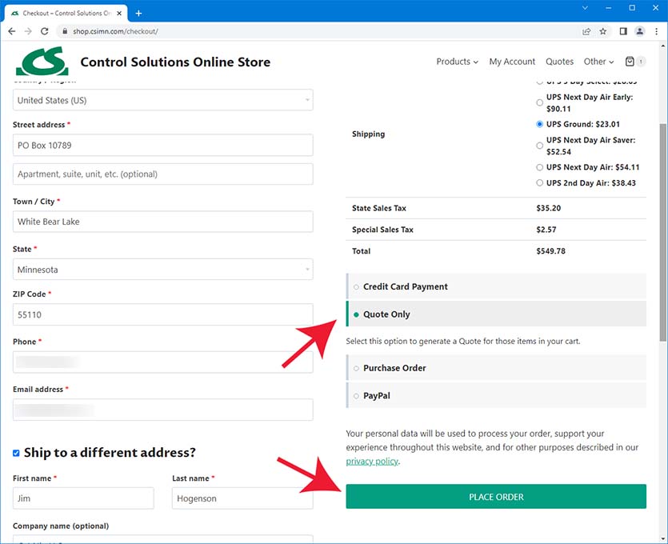Select UPS Next Day Air Saver shipping
This screenshot has width=668, height=544.
(539, 146)
